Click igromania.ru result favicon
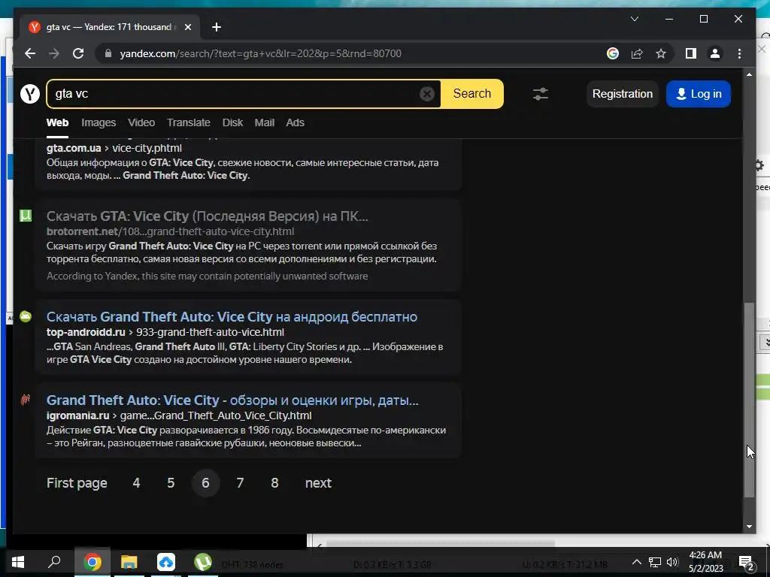Image resolution: width=770 pixels, height=577 pixels. point(26,400)
